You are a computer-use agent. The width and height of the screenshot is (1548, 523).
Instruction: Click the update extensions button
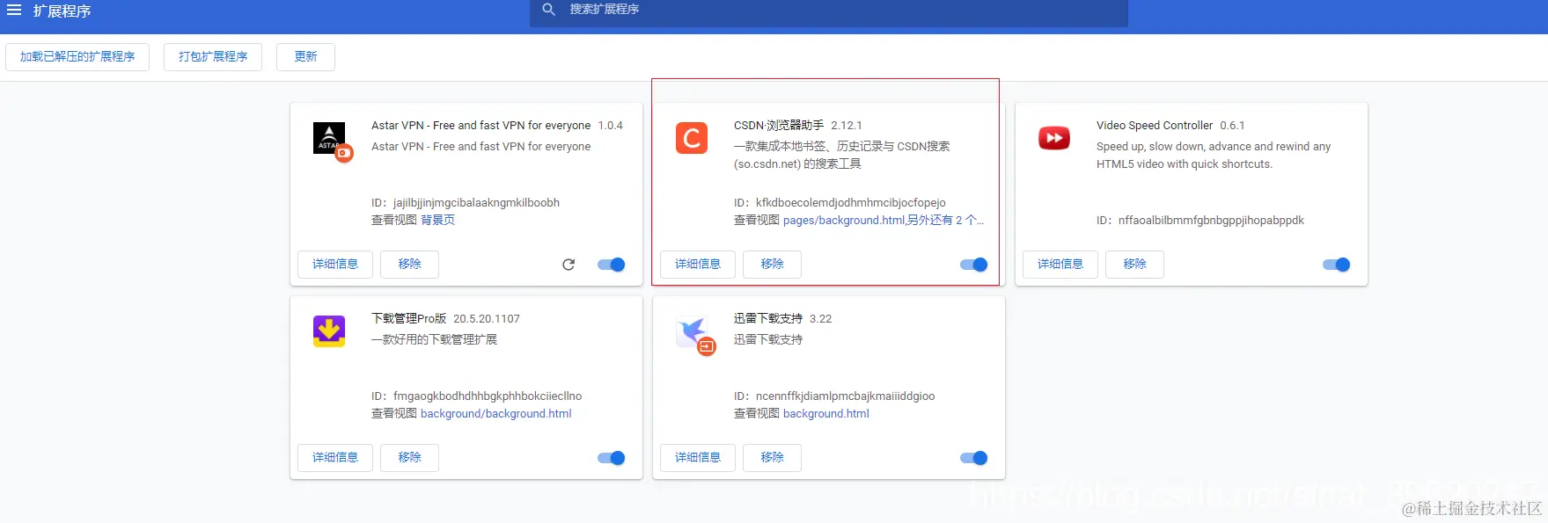305,56
